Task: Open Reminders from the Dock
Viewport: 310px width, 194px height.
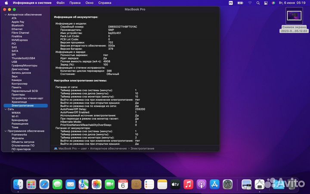Action: tap(149, 185)
